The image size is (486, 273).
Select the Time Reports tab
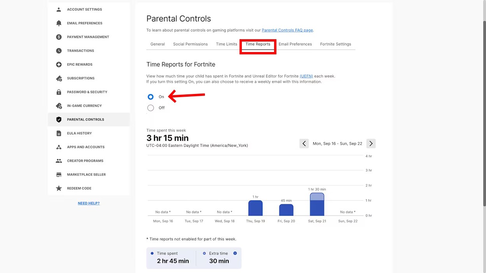(258, 44)
